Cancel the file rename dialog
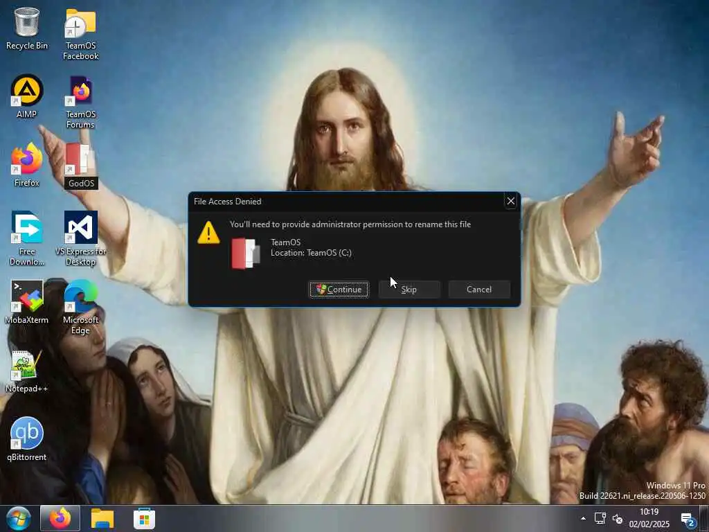Image resolution: width=709 pixels, height=532 pixels. click(479, 290)
